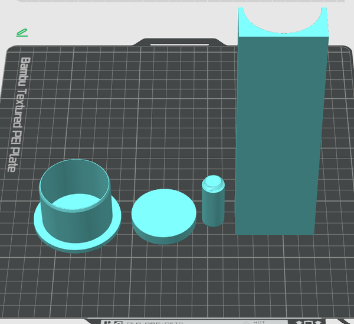Click the inner floor of the hollow cylinder
354x324 pixels.
coord(76,202)
